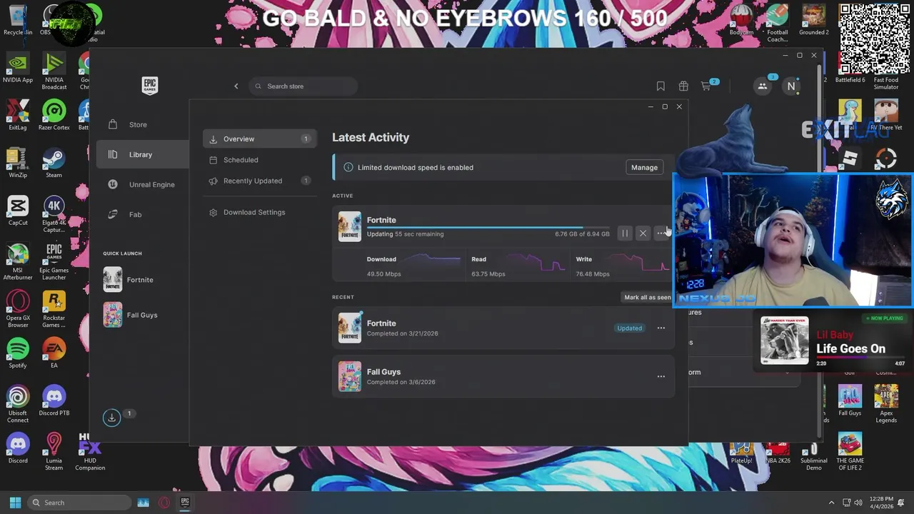Open the Razer Cortex desktop shortcut
914x514 pixels.
[x=54, y=116]
